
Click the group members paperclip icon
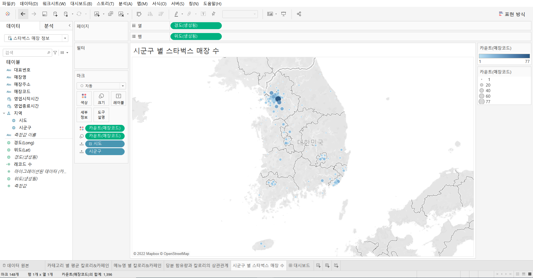[189, 14]
